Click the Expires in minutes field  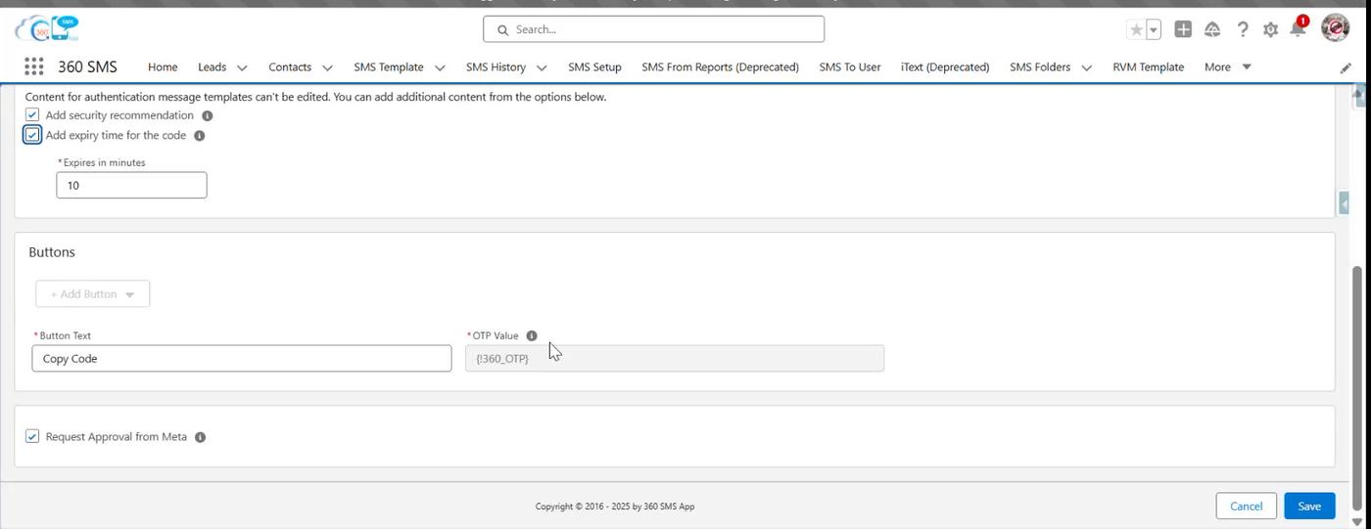point(131,185)
